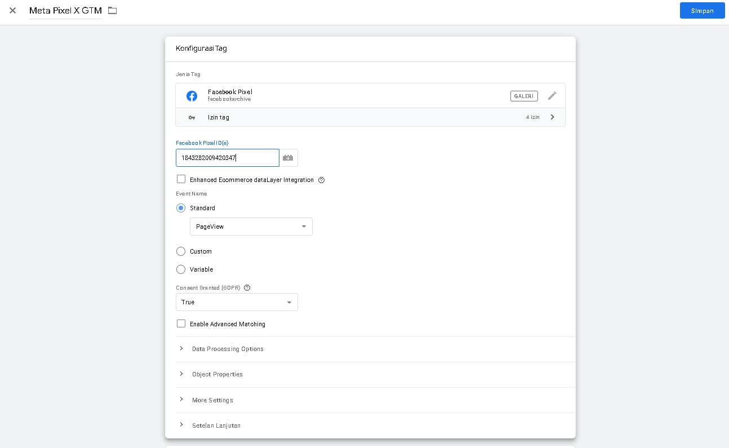Save the tag with Simpan button

tap(702, 11)
